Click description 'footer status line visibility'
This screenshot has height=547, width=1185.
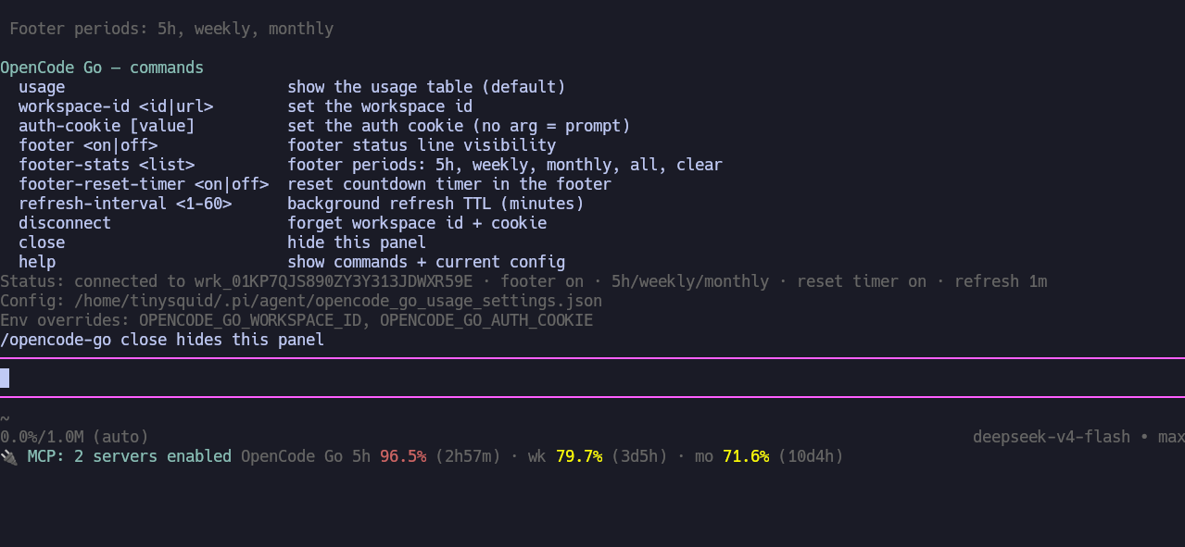tap(422, 145)
